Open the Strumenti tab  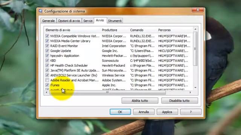coord(114,21)
